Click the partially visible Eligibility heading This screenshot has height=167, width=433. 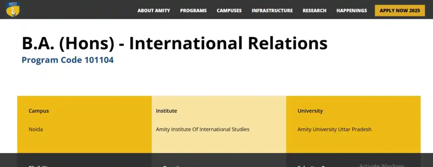tap(38, 166)
